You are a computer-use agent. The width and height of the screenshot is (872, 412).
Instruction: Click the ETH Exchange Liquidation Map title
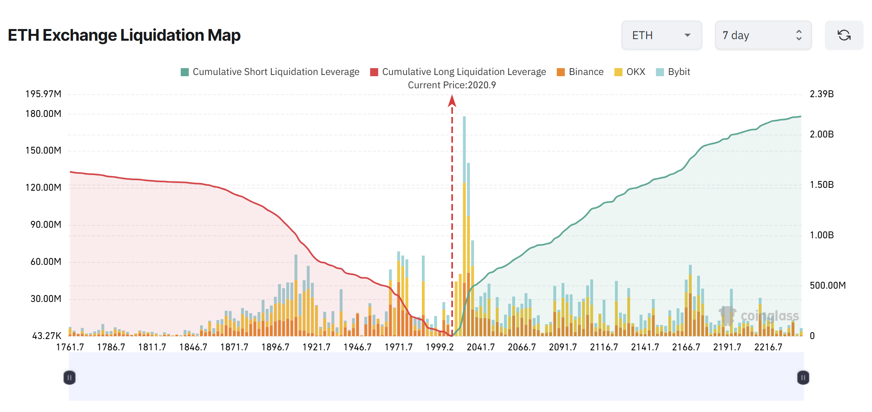(124, 35)
